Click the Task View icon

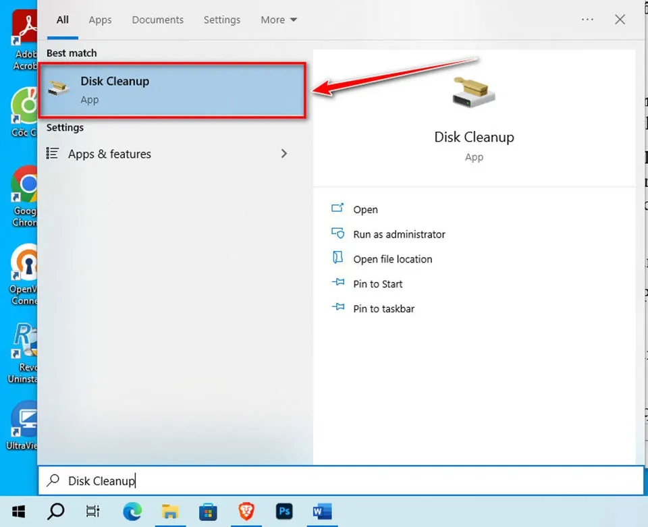[x=92, y=511]
